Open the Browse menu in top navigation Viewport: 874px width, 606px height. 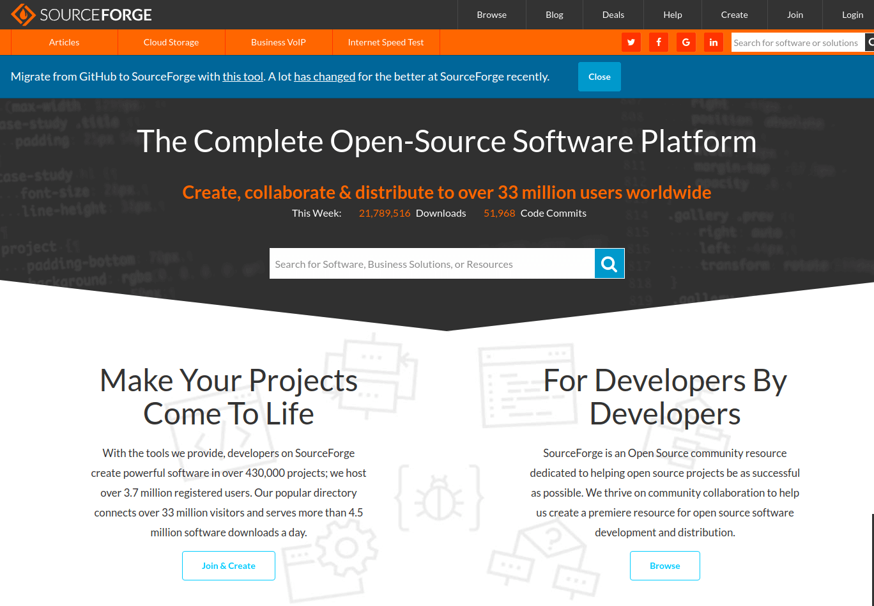pos(491,15)
